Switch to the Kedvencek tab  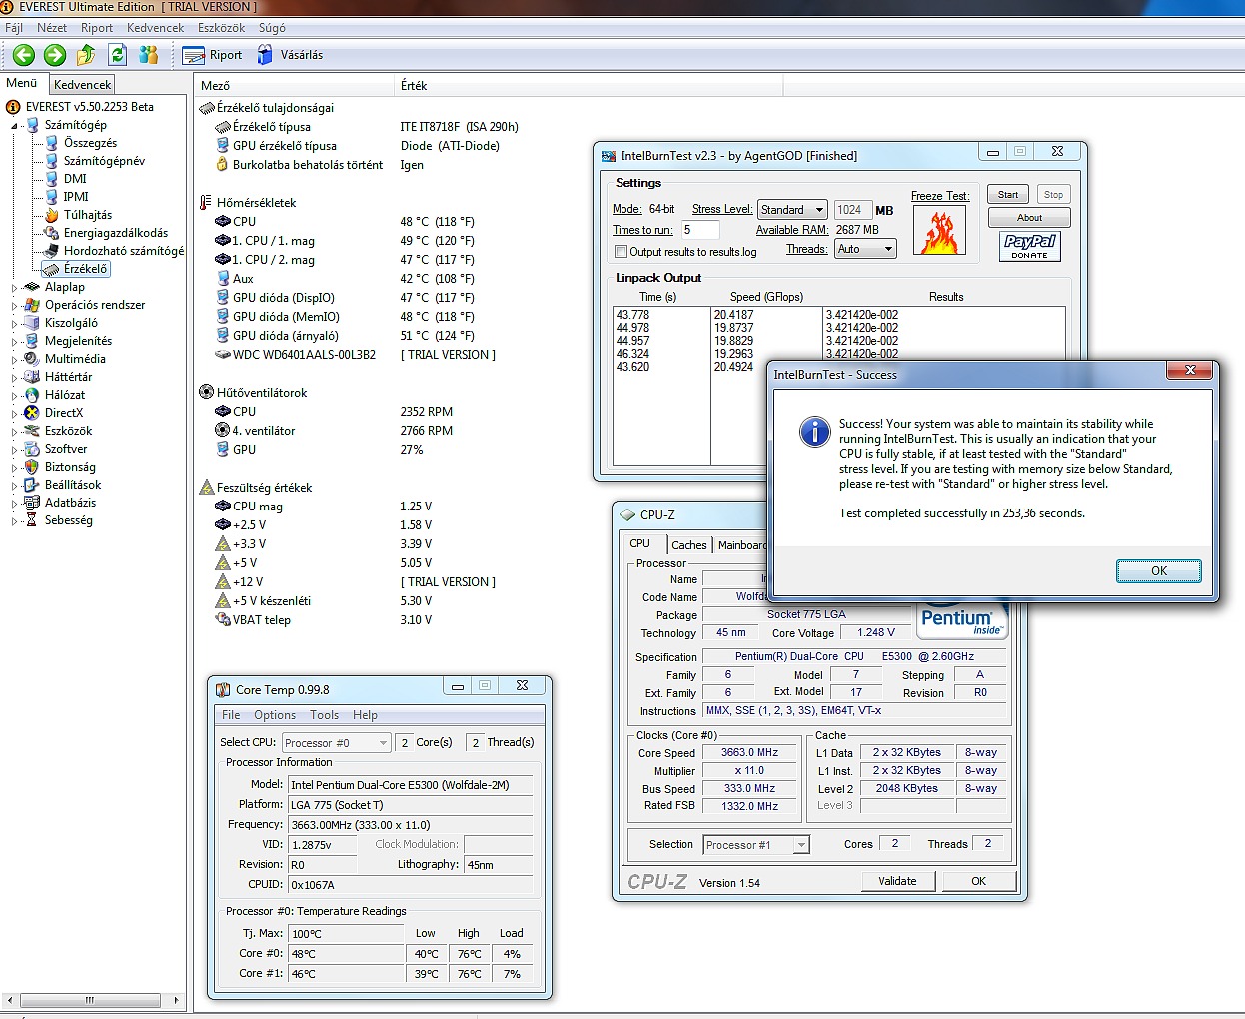pos(82,85)
